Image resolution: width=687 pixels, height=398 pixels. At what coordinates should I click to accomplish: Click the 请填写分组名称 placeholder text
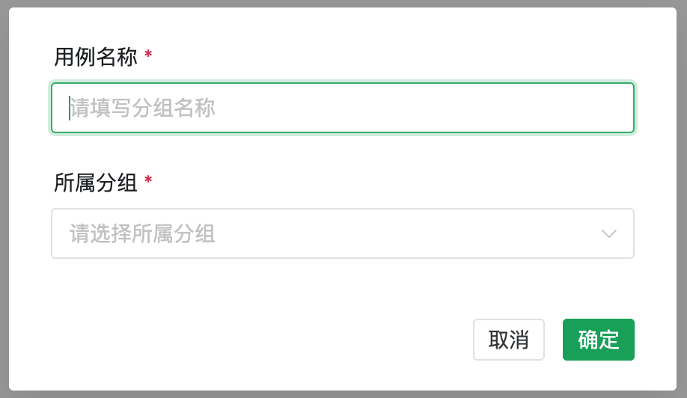tap(142, 108)
